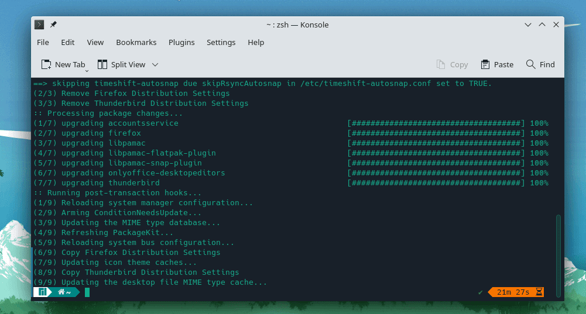Click the New Tab icon
The height and width of the screenshot is (314, 586).
(46, 64)
